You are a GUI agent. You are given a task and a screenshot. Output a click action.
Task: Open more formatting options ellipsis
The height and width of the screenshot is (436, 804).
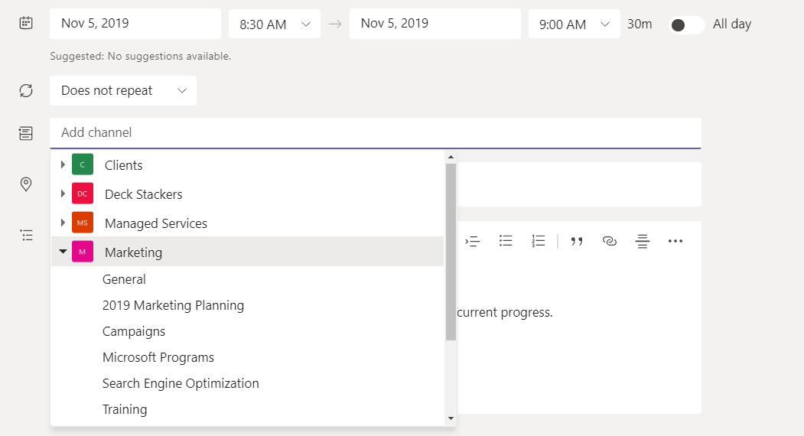(x=675, y=241)
